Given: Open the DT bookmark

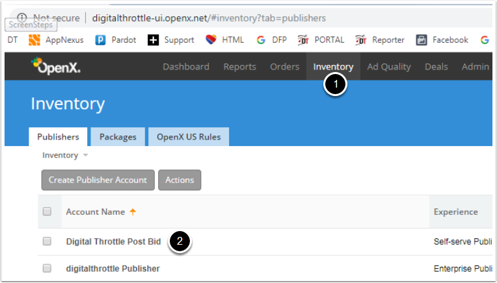Looking at the screenshot, I should tap(12, 40).
